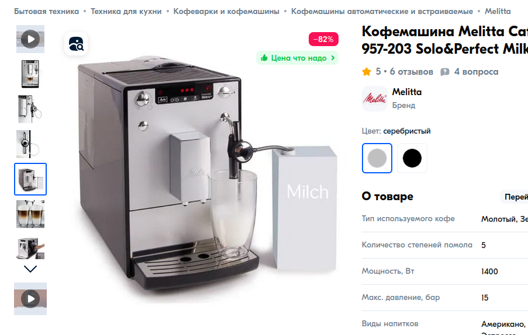The image size is (528, 335).
Task: Open 'Бытовая техника' breadcrumb
Action: coord(46,12)
